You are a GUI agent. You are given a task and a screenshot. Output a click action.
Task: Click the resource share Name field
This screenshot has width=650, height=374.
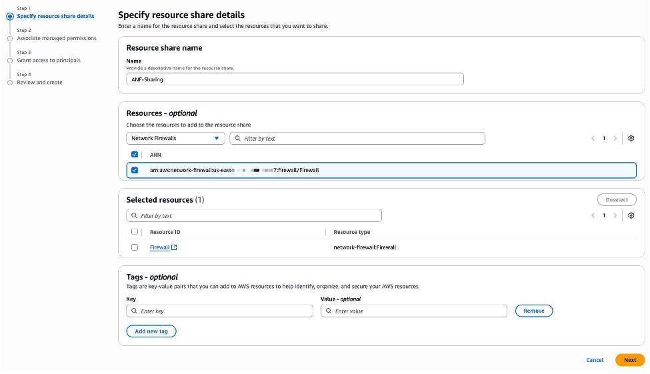[x=295, y=79]
